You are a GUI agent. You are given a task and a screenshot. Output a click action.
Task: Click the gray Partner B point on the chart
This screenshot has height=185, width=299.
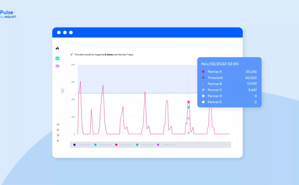pos(189,118)
